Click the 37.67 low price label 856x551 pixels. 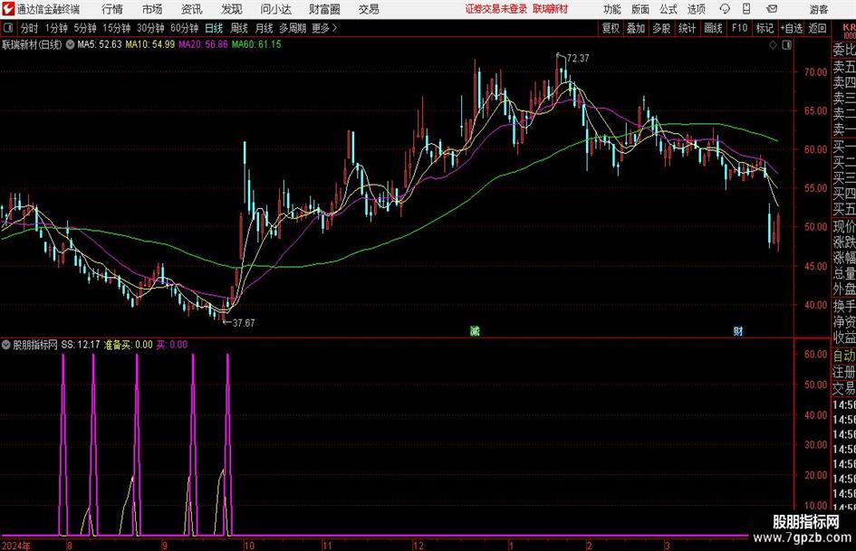tap(244, 323)
